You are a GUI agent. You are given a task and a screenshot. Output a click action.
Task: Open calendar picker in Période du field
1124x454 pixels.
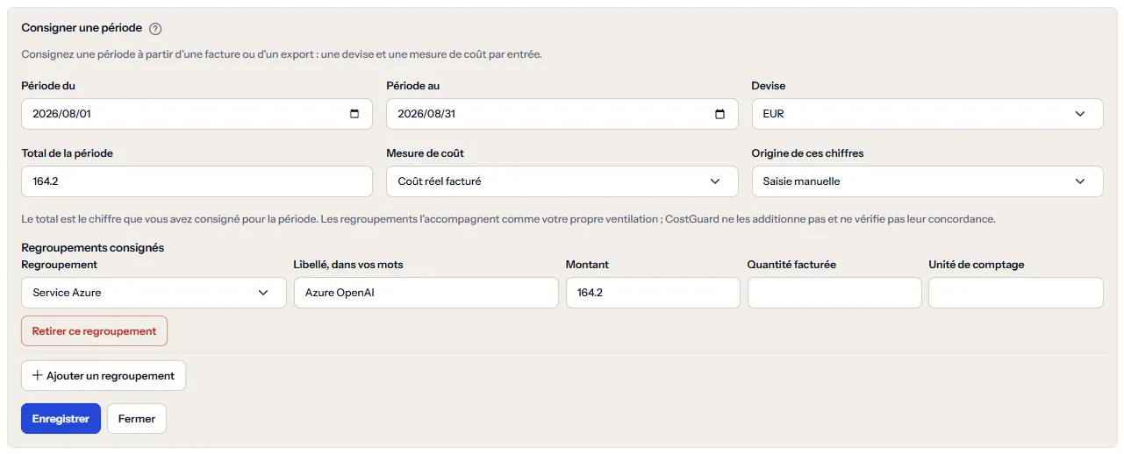point(354,114)
